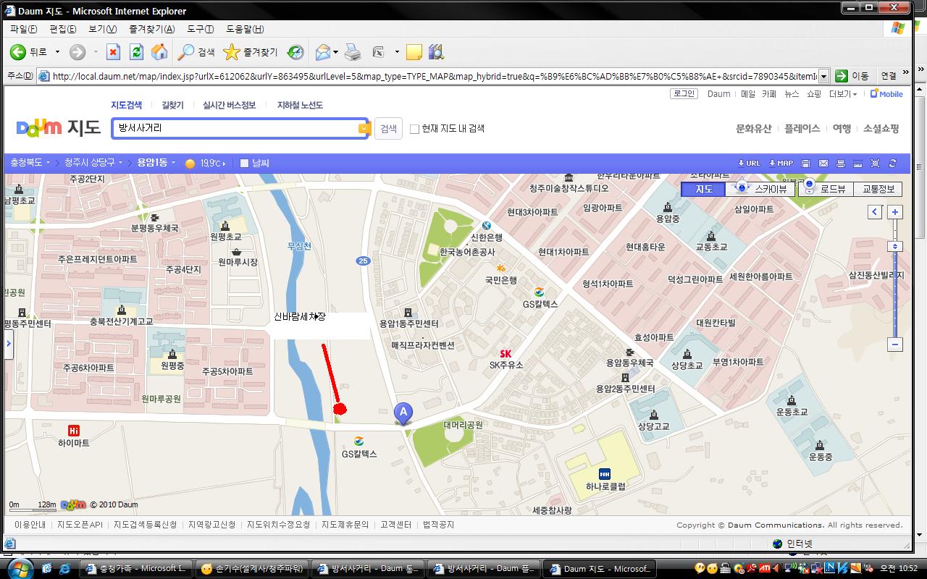Click the IE Mail envelope icon

click(x=323, y=52)
